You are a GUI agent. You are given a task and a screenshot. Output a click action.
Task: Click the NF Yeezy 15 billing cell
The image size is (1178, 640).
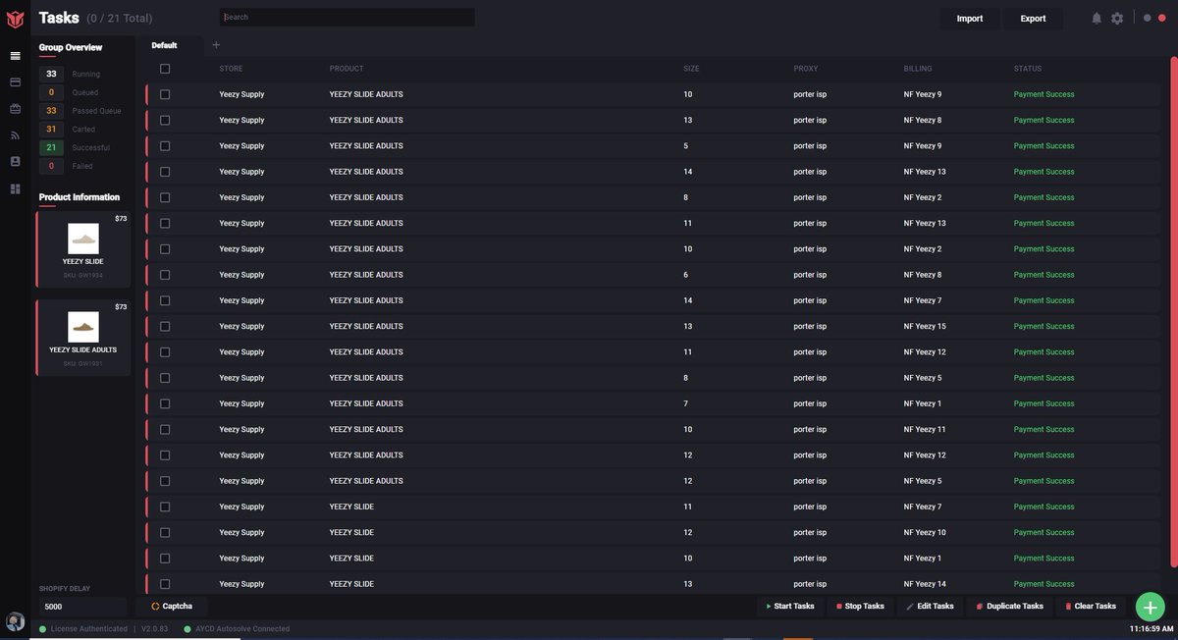coord(925,326)
